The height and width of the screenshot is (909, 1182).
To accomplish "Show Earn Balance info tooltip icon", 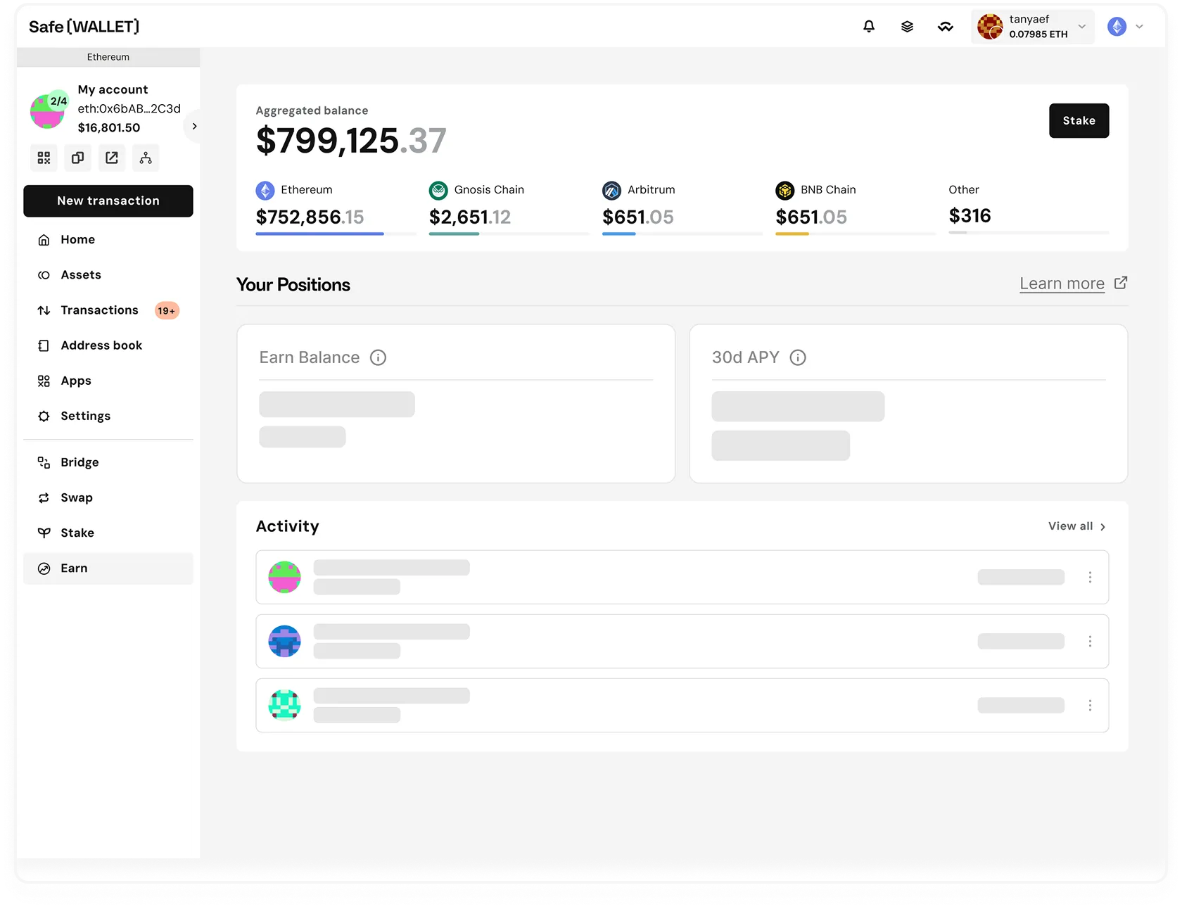I will point(378,357).
